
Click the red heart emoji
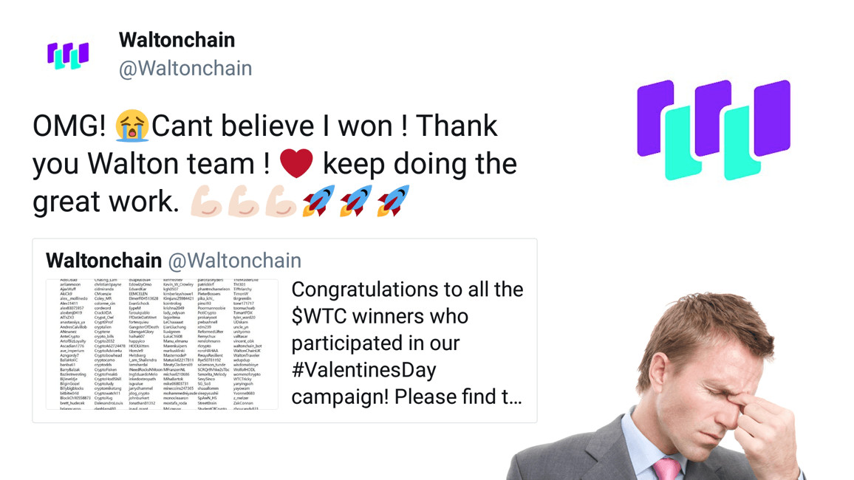click(x=297, y=163)
